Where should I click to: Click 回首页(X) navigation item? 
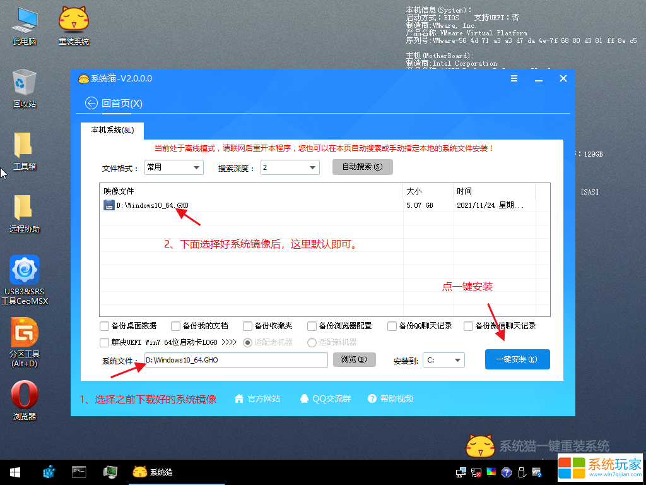coord(122,104)
